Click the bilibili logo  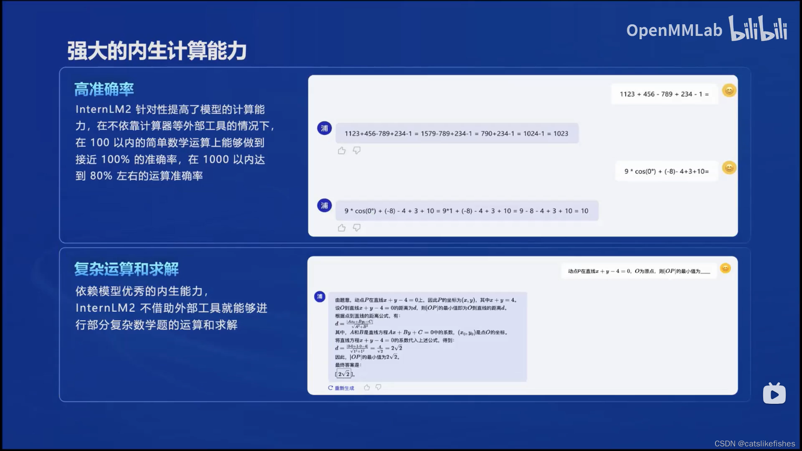758,28
